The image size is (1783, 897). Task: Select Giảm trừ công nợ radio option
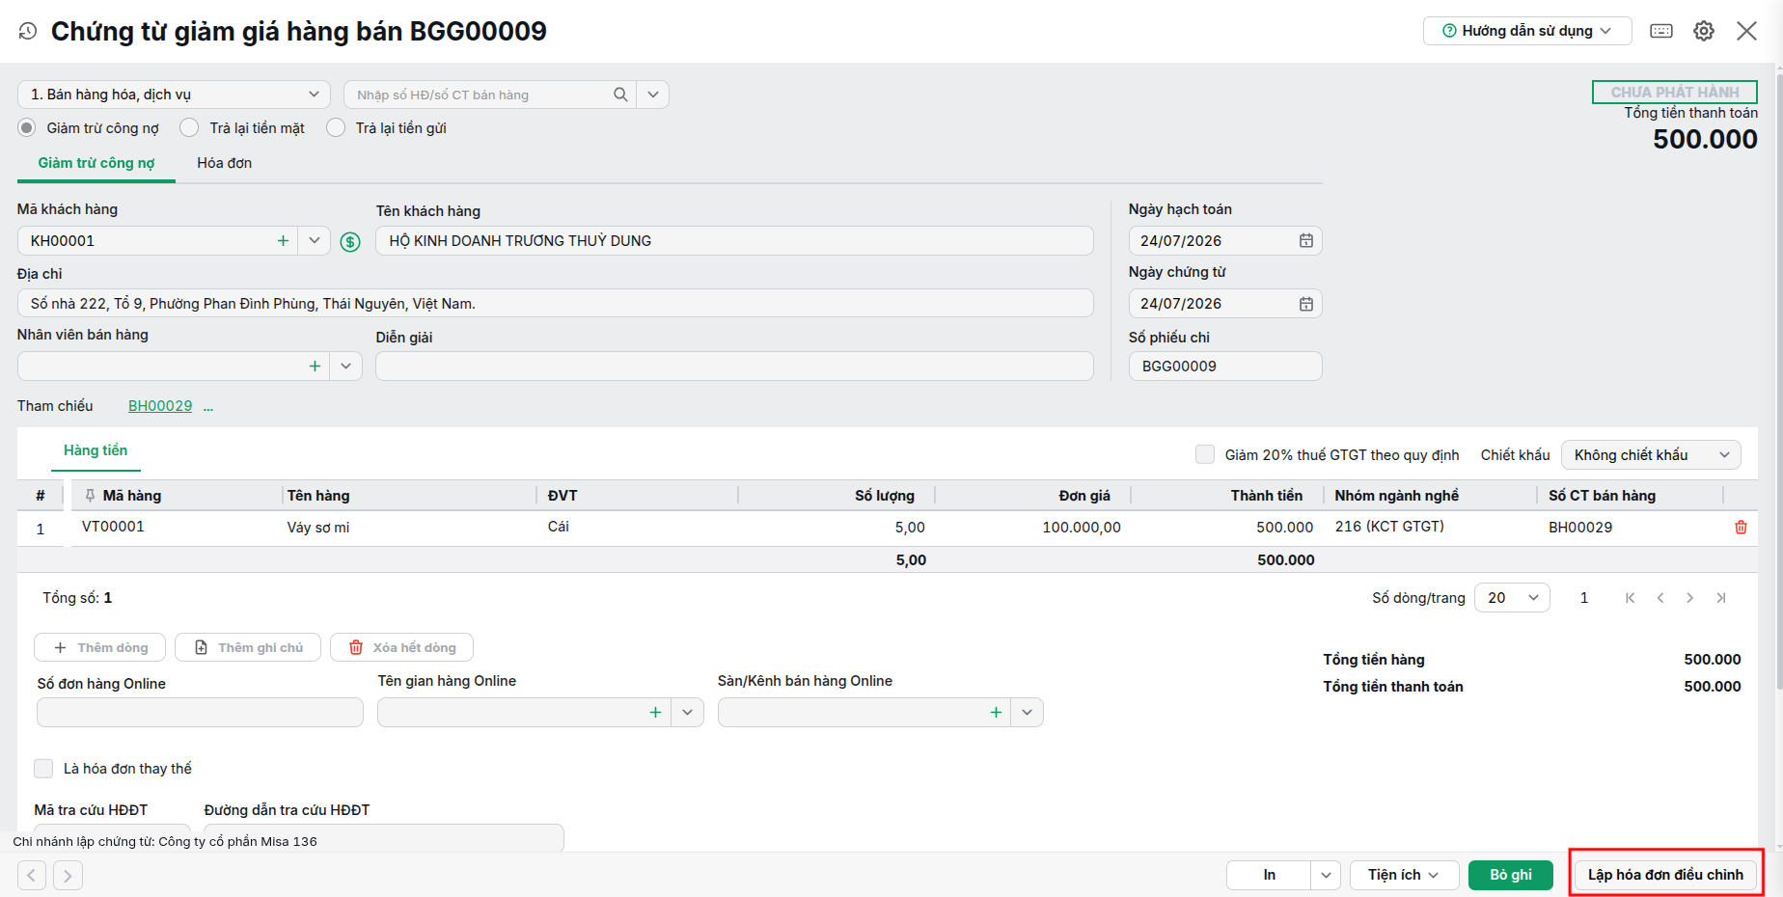tap(27, 128)
